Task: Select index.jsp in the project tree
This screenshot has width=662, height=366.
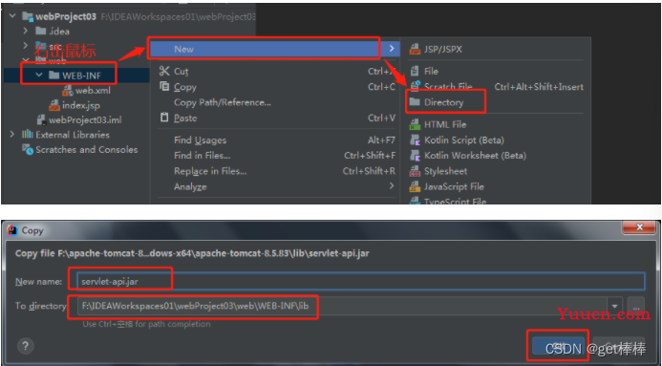Action: click(81, 105)
